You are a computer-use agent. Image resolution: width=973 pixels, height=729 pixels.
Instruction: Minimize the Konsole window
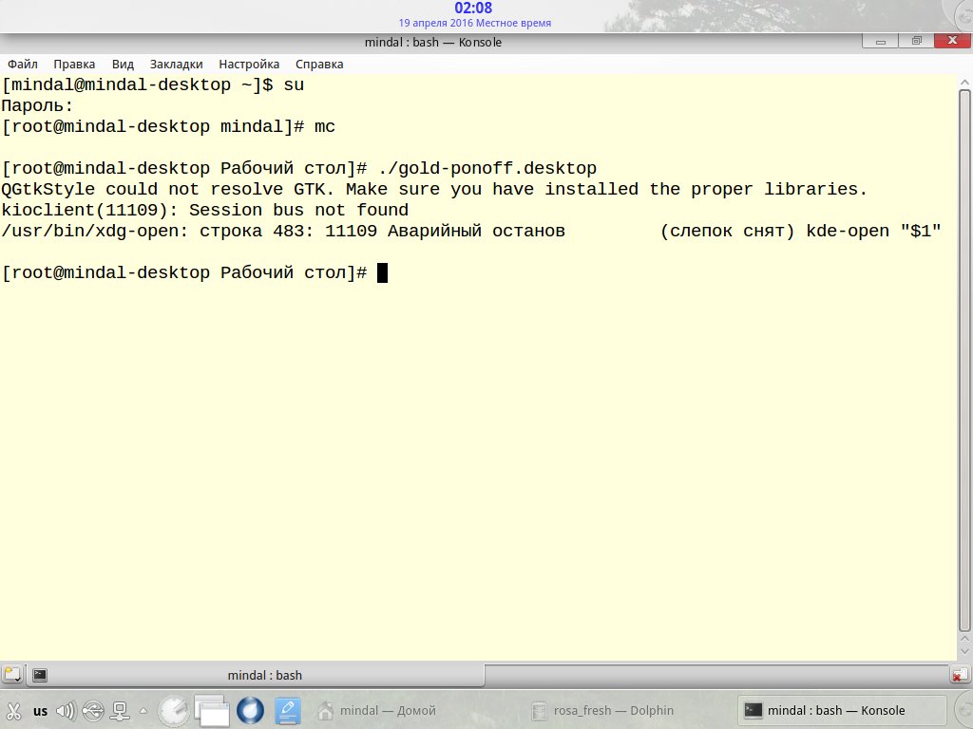tap(880, 42)
